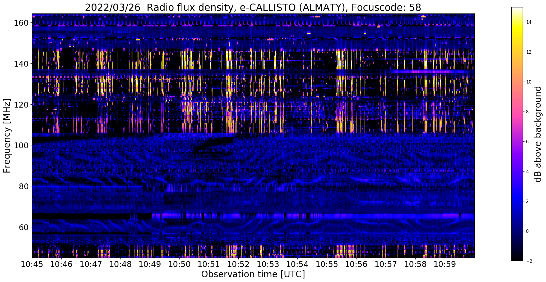Click the 100 tick label on the frequency axis

click(x=21, y=145)
